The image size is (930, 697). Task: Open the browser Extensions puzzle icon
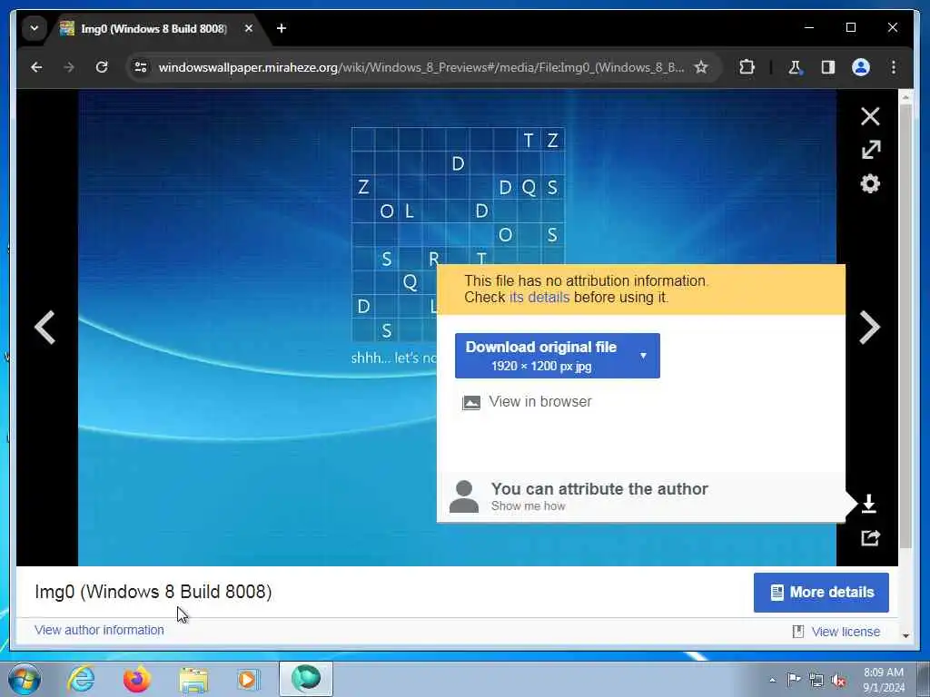tap(747, 67)
